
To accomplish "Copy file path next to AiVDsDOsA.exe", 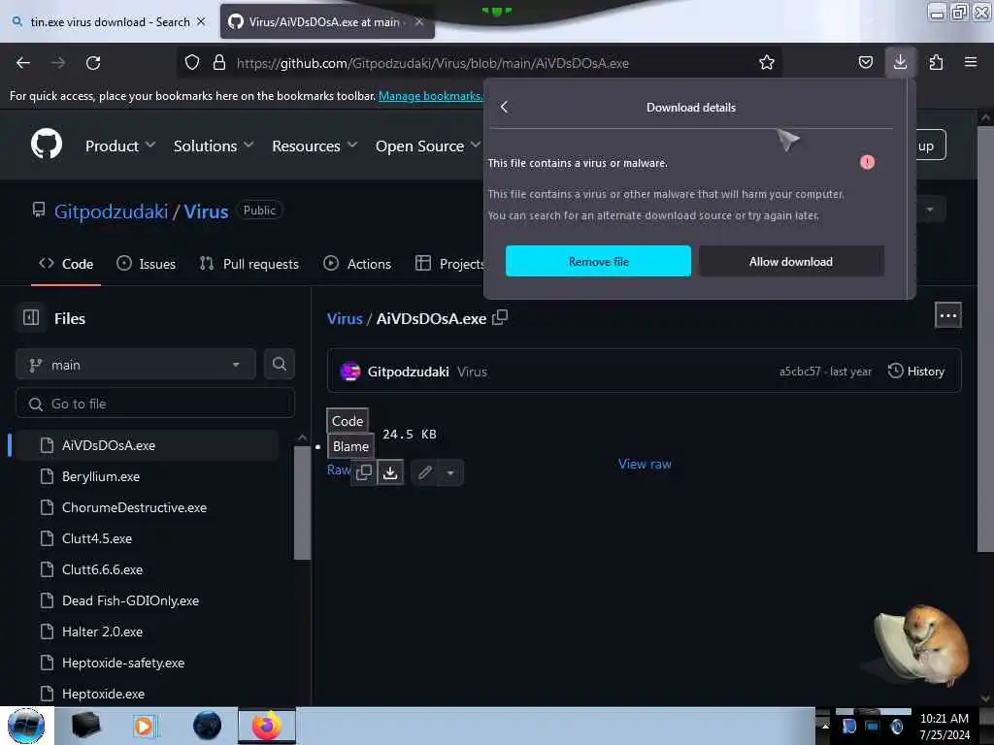I will (500, 317).
